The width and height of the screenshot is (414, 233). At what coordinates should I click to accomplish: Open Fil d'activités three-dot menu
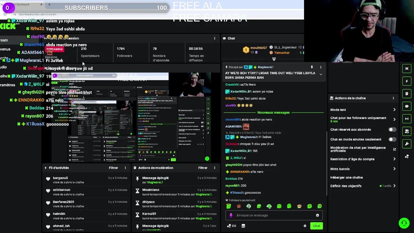tap(125, 168)
